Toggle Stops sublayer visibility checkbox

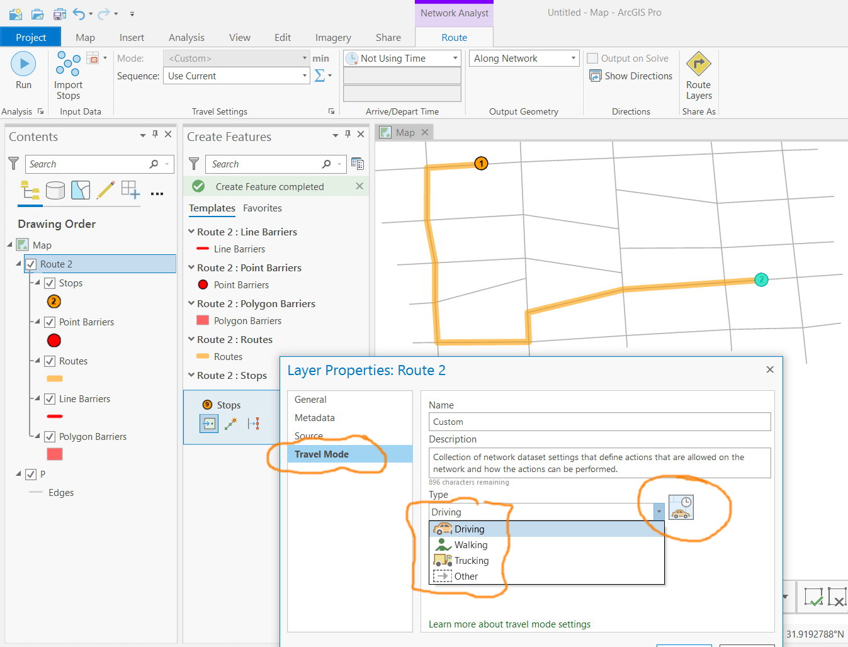[50, 283]
